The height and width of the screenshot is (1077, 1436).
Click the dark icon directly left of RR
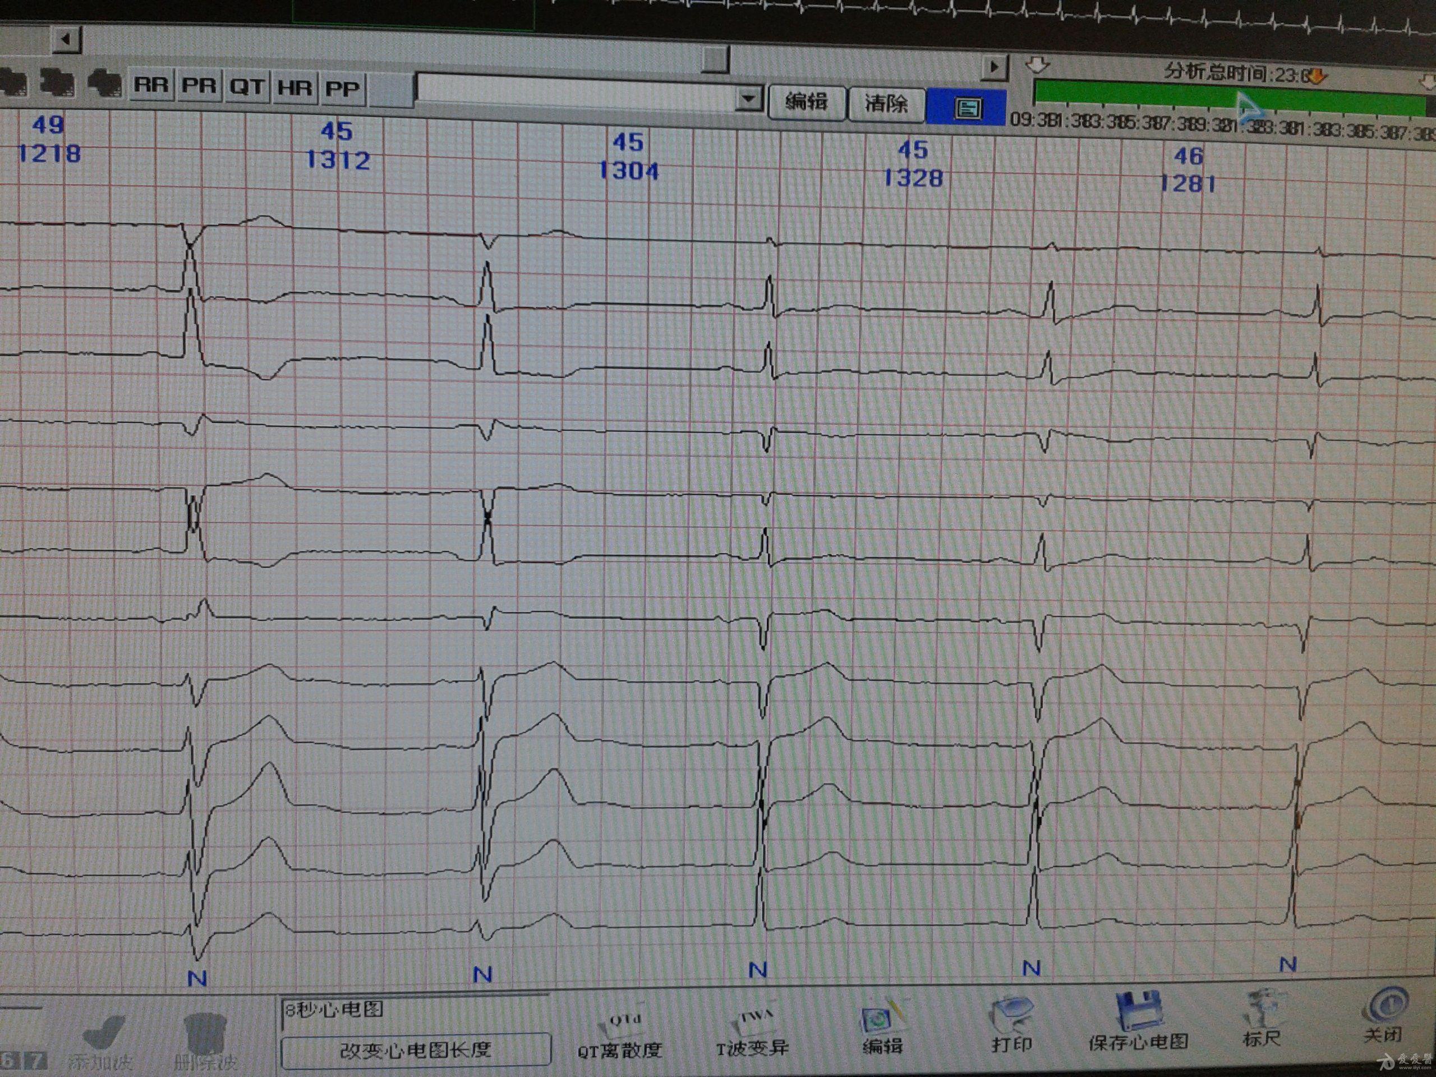pos(106,84)
